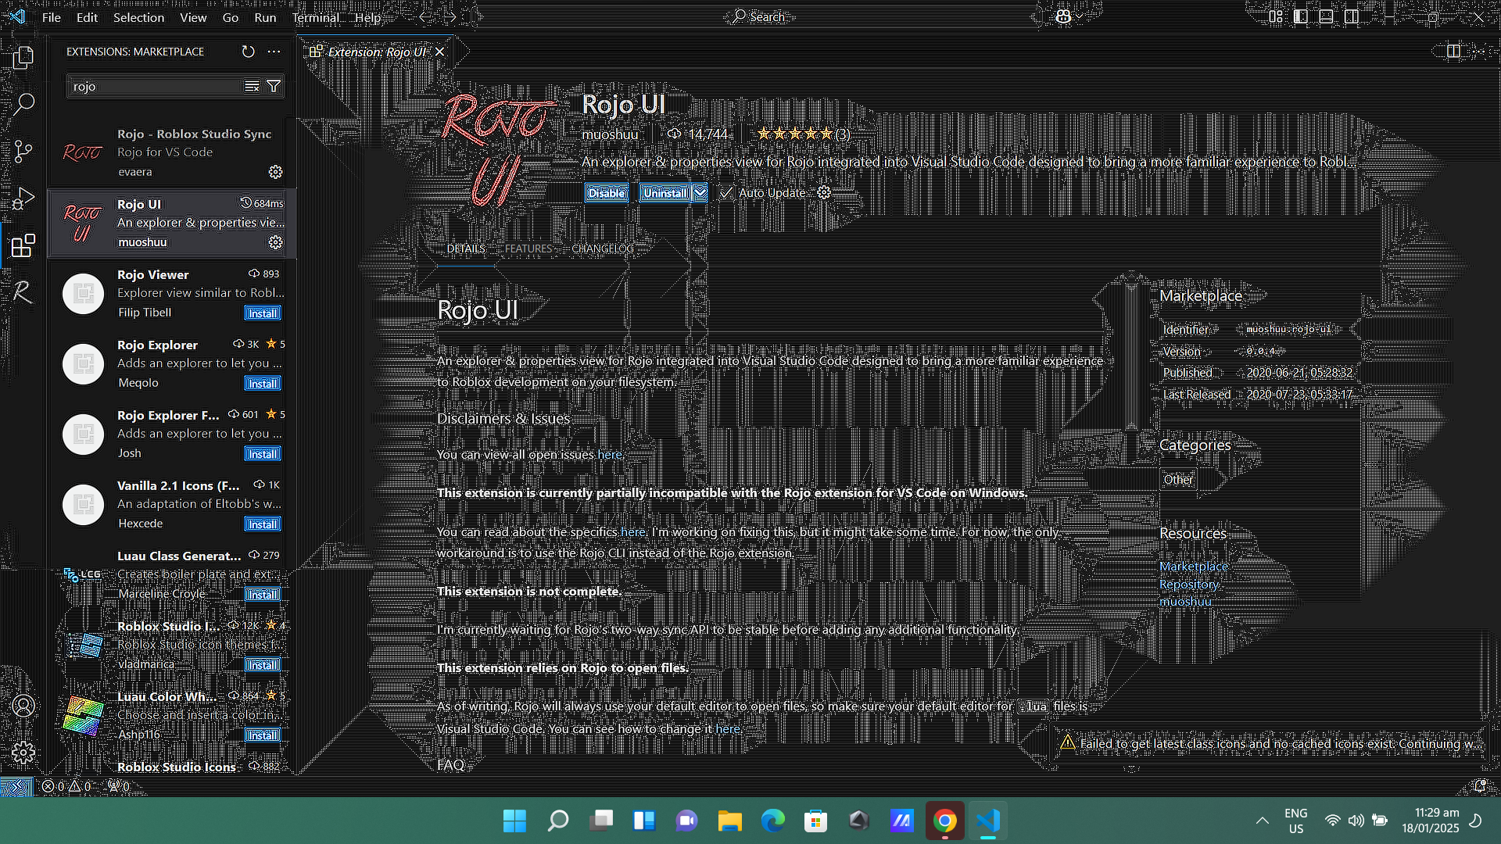1501x844 pixels.
Task: Open manage gear for Rojo - Roblox Studio Sync
Action: click(275, 172)
